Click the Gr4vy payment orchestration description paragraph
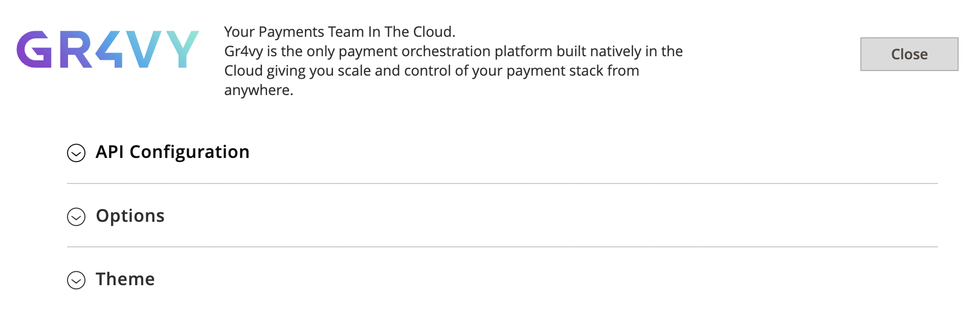Image resolution: width=976 pixels, height=323 pixels. click(453, 71)
